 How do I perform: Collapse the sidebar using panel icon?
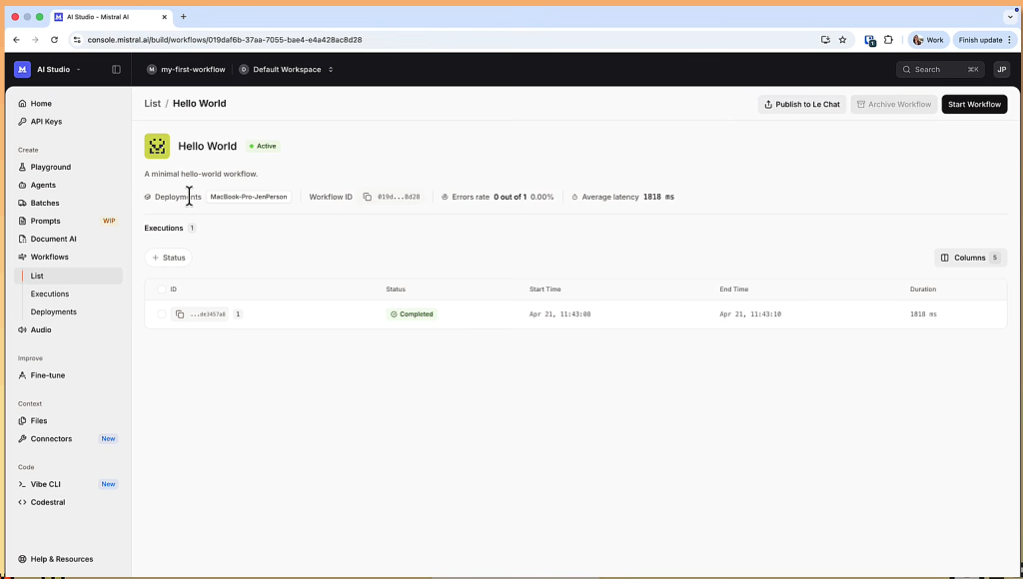coord(116,70)
